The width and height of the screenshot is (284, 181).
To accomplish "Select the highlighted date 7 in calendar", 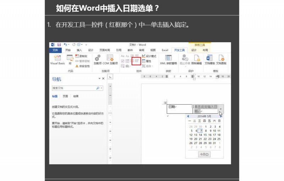I will tap(200, 131).
